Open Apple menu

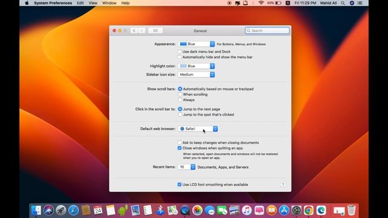point(27,3)
